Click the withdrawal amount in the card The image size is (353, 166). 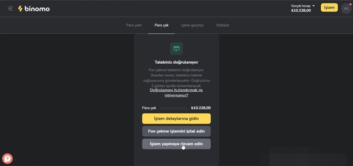(x=201, y=108)
